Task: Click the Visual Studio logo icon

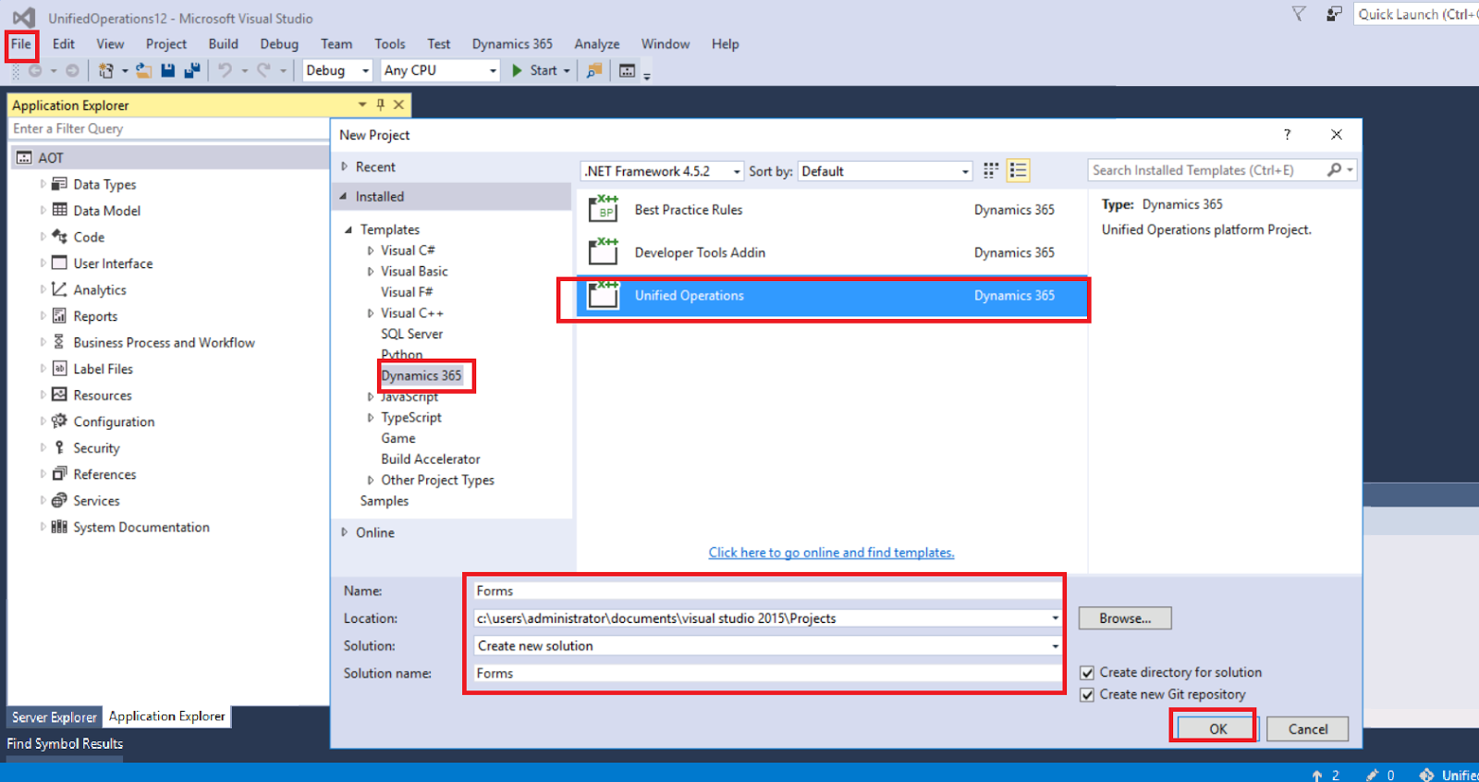Action: pos(23,18)
